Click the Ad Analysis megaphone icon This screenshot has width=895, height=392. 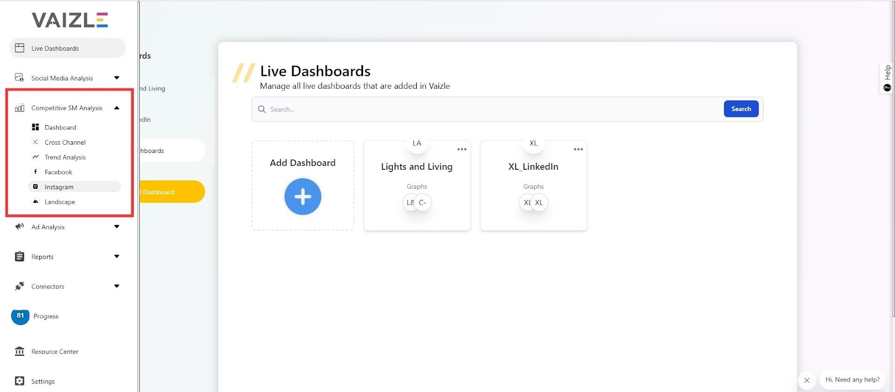coord(20,226)
